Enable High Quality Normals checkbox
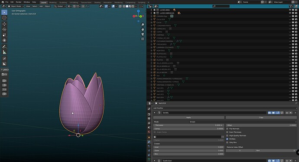This screenshot has width=299, height=162. click(x=227, y=136)
